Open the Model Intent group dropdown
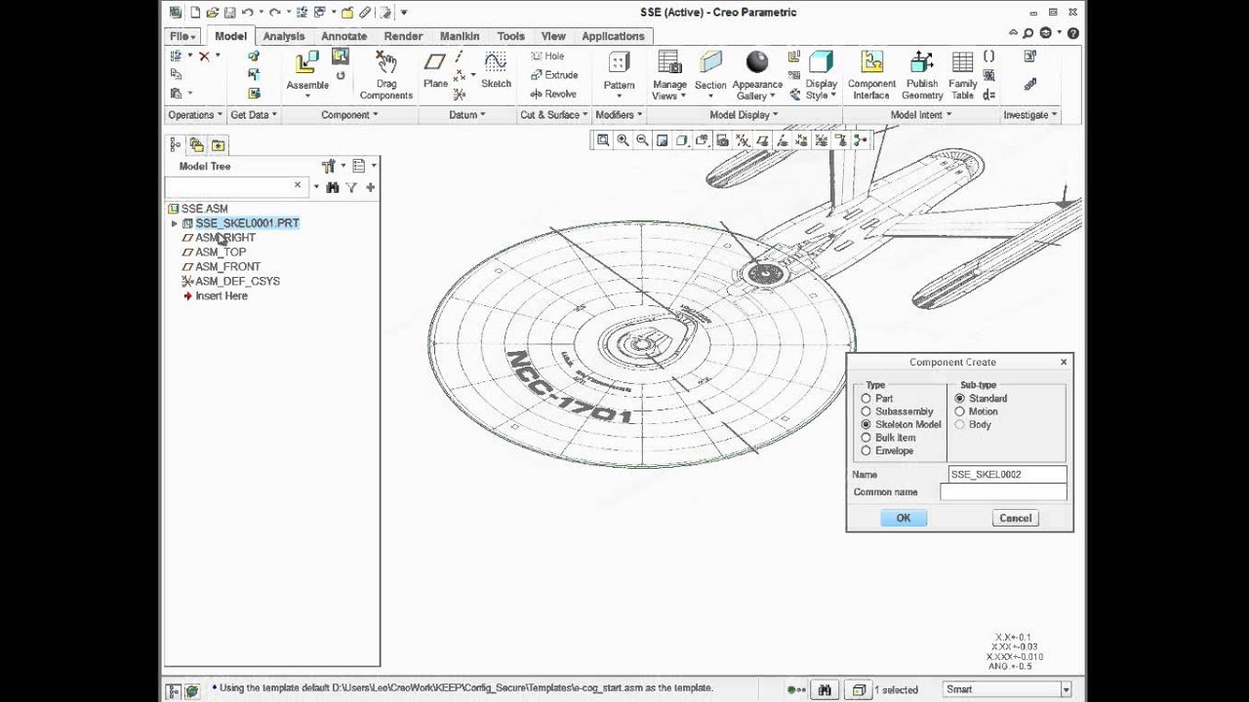This screenshot has height=702, width=1249. coord(921,115)
